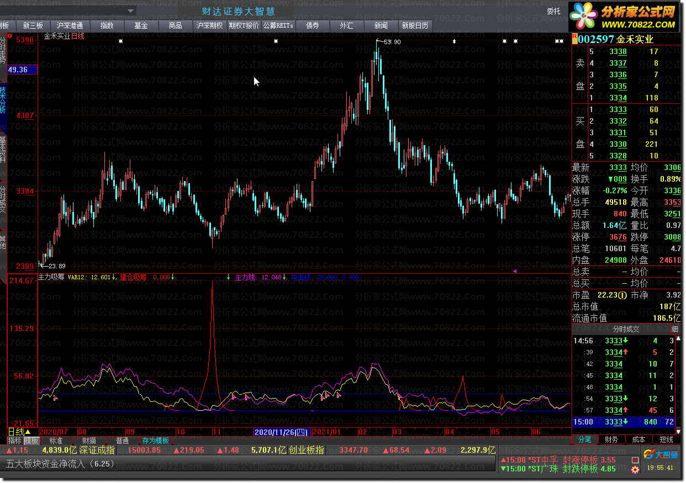
Task: Click the 23.89 low price marker
Action: click(x=56, y=266)
